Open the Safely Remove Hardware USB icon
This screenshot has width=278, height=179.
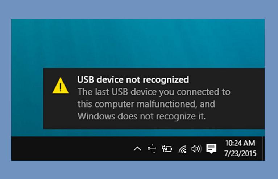[x=152, y=149]
